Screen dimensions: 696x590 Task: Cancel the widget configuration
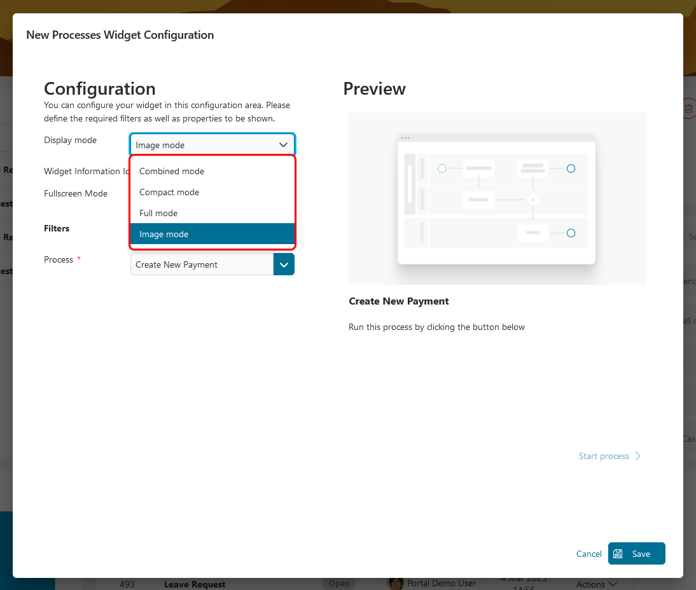(588, 554)
